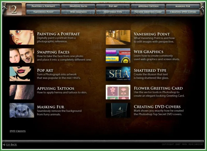Screen dimensions: 207x151
Task: Click the DVD 2 badge logo
Action: click(x=14, y=9)
